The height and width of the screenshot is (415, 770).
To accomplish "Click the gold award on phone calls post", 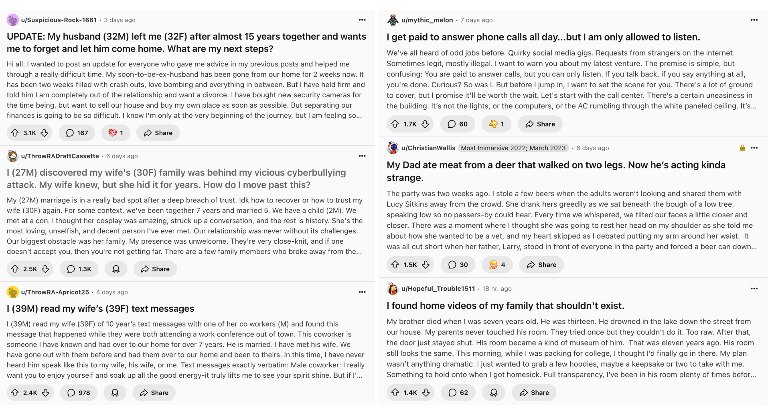I will pyautogui.click(x=496, y=124).
